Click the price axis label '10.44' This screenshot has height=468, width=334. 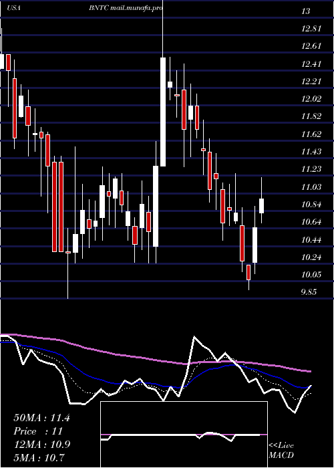pyautogui.click(x=311, y=239)
